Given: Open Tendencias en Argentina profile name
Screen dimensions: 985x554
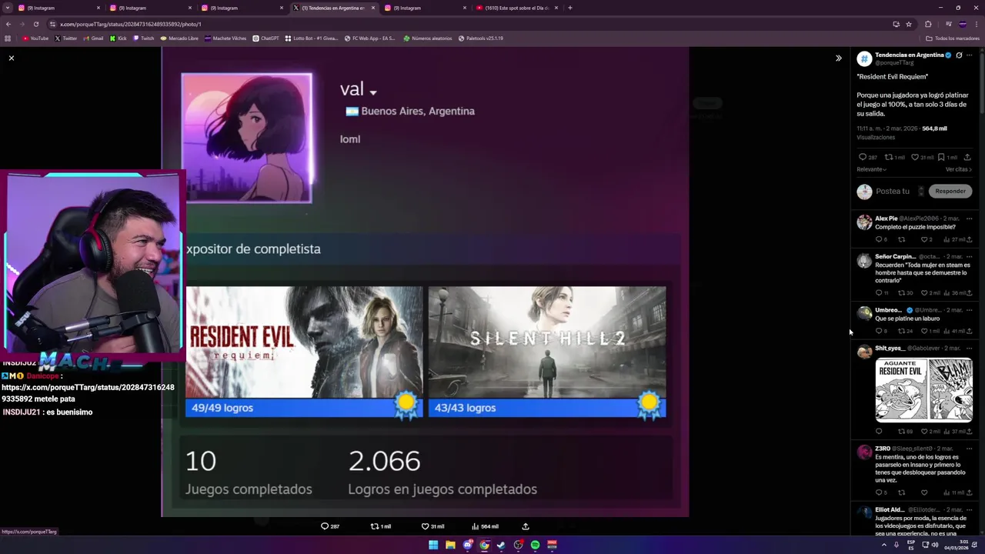Looking at the screenshot, I should tap(910, 55).
